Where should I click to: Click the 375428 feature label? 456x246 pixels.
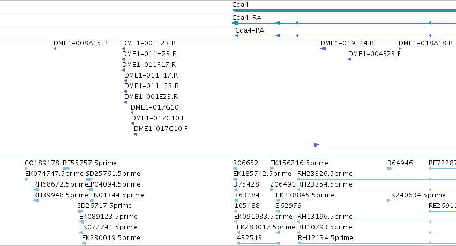246,184
